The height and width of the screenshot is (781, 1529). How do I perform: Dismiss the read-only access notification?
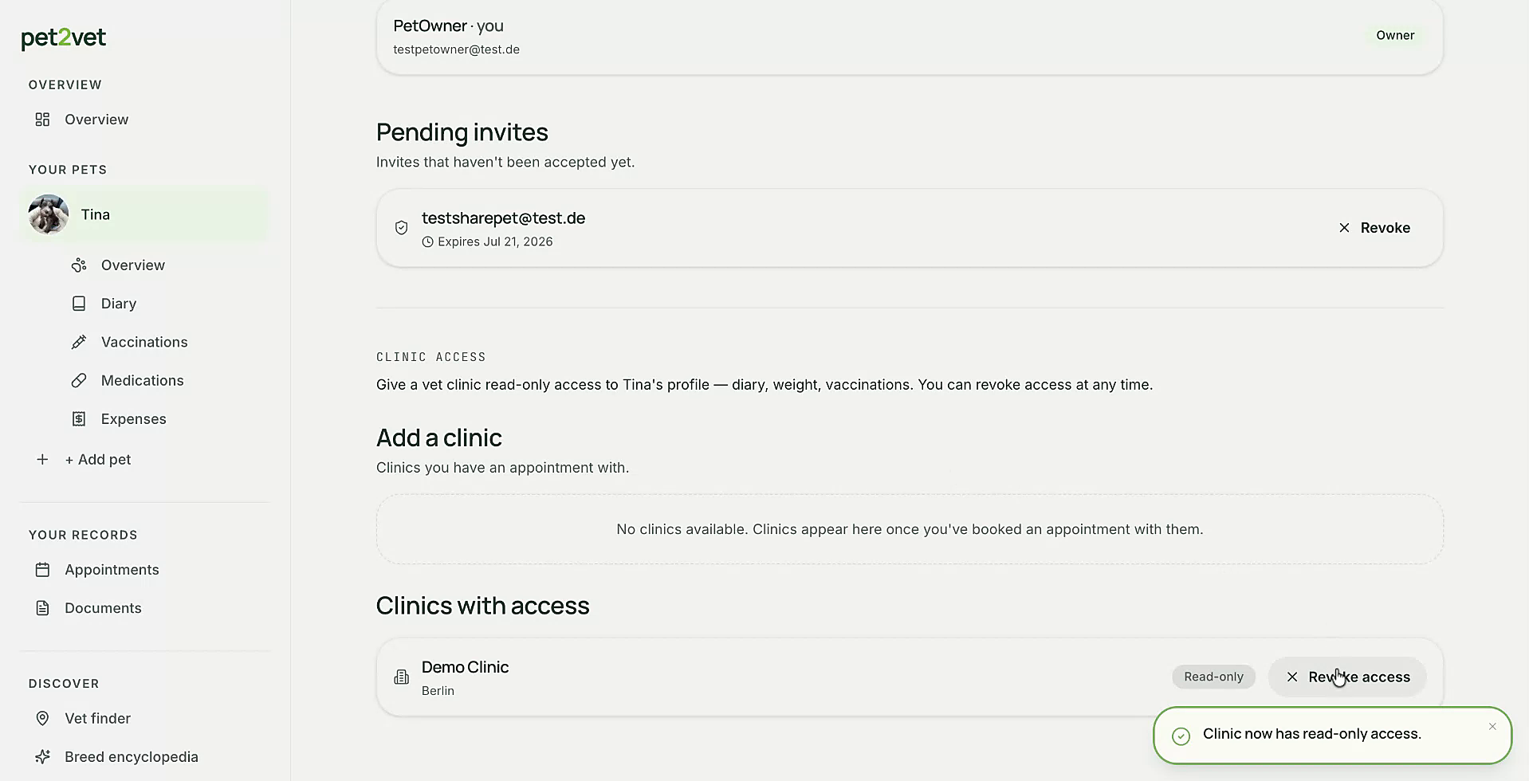[1492, 727]
